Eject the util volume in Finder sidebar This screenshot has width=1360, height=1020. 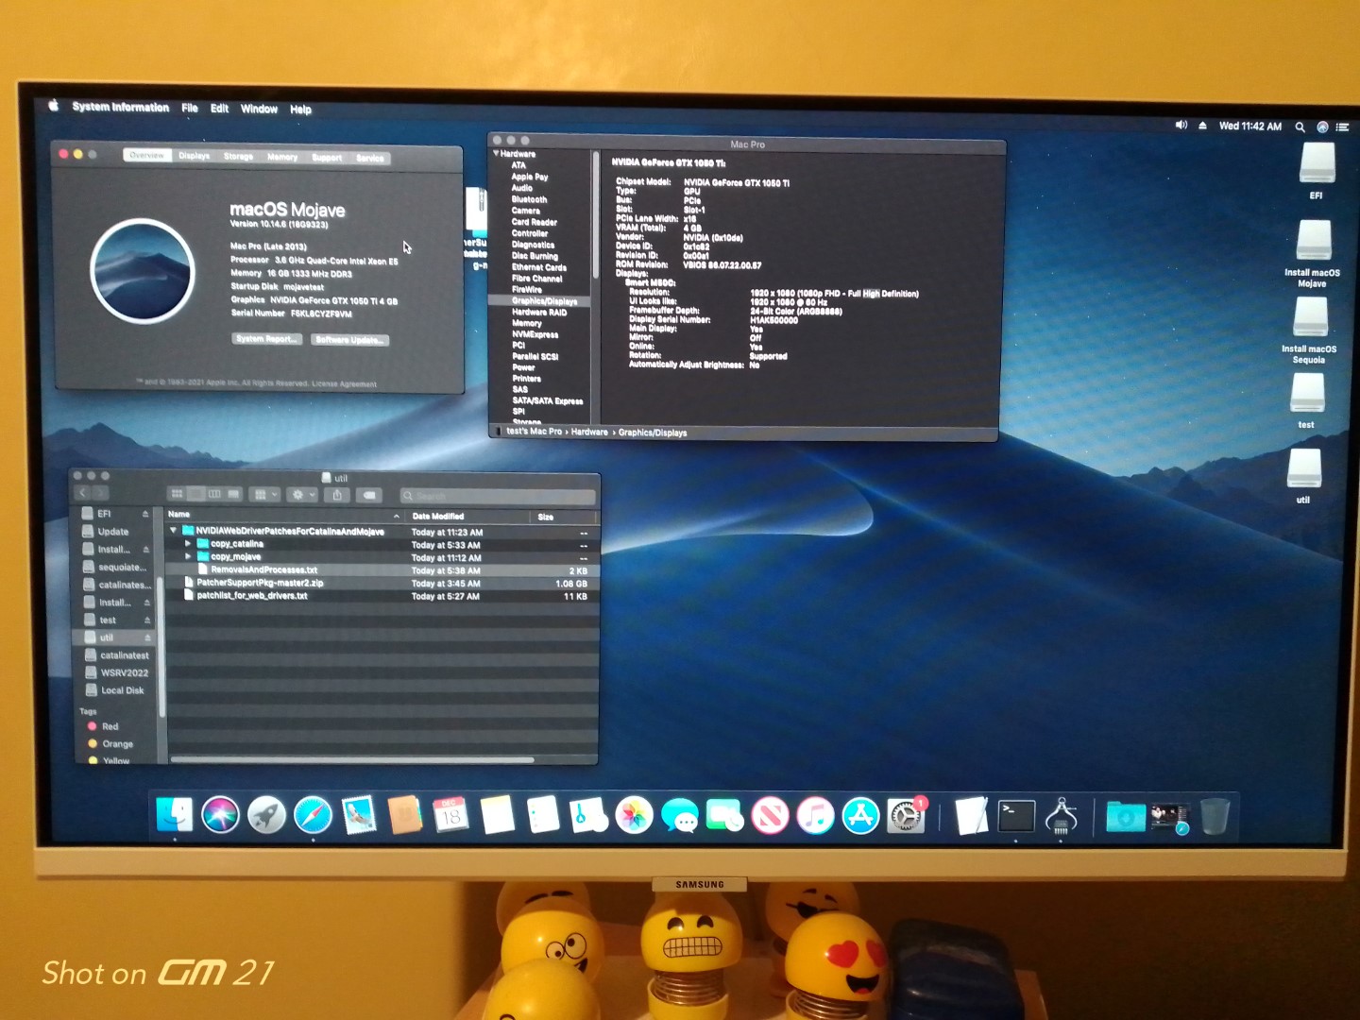click(147, 638)
